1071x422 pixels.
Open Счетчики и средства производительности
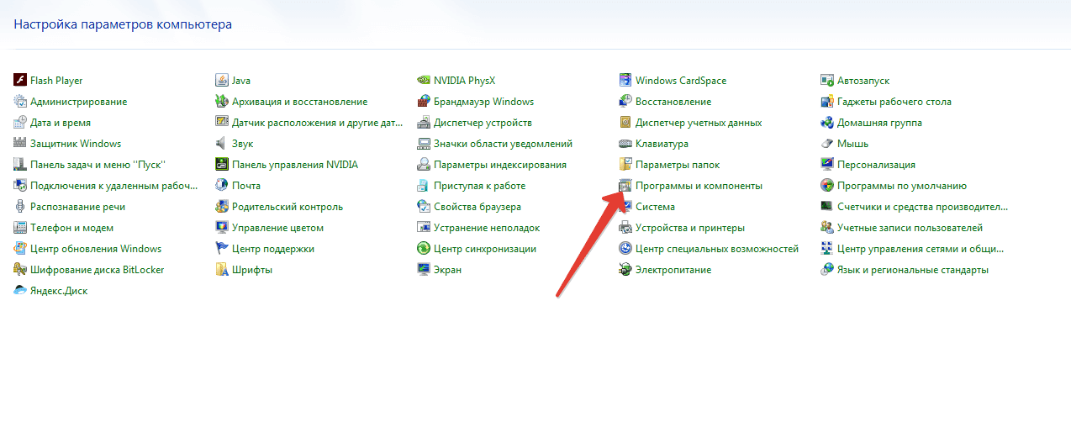coord(922,207)
